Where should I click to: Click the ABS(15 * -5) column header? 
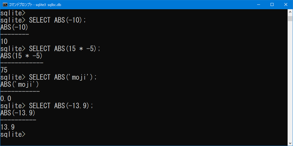click(22, 56)
